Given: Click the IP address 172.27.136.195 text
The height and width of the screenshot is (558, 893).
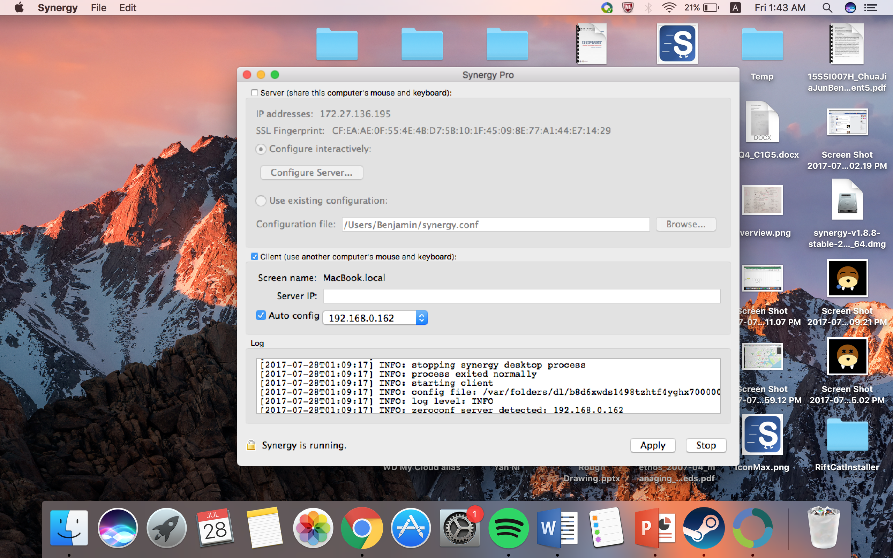Looking at the screenshot, I should 355,114.
